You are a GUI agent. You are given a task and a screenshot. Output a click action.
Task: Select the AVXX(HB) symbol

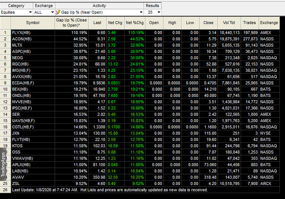click(22, 77)
